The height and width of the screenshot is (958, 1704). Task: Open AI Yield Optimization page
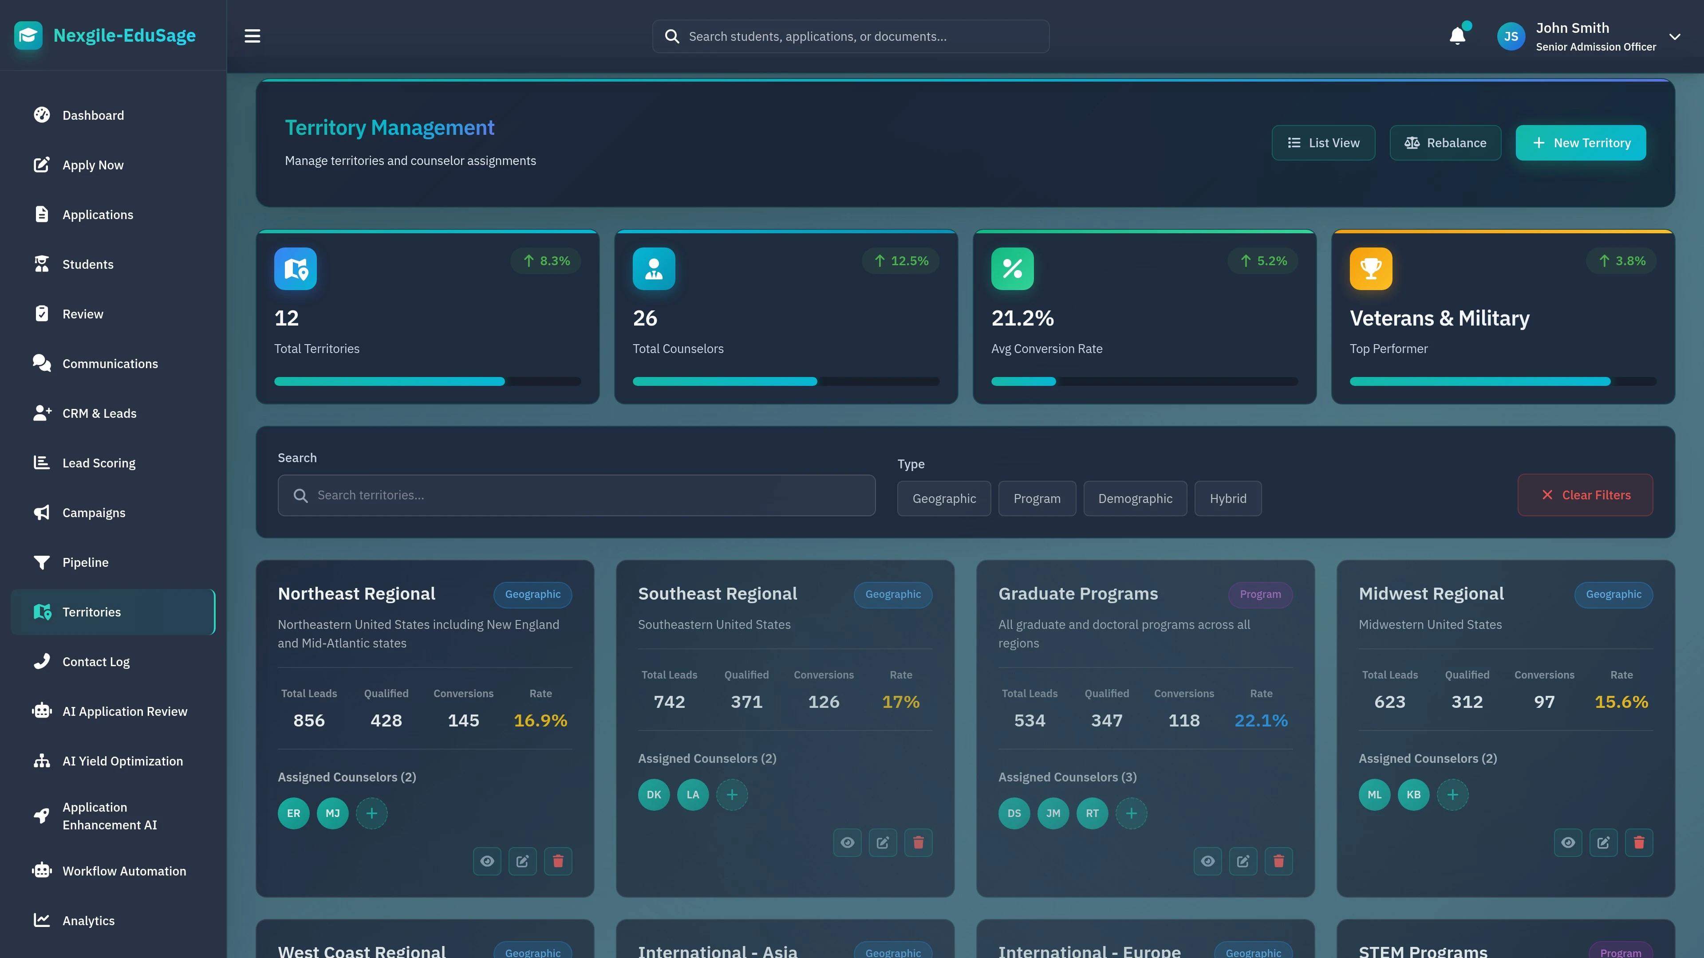(x=122, y=761)
